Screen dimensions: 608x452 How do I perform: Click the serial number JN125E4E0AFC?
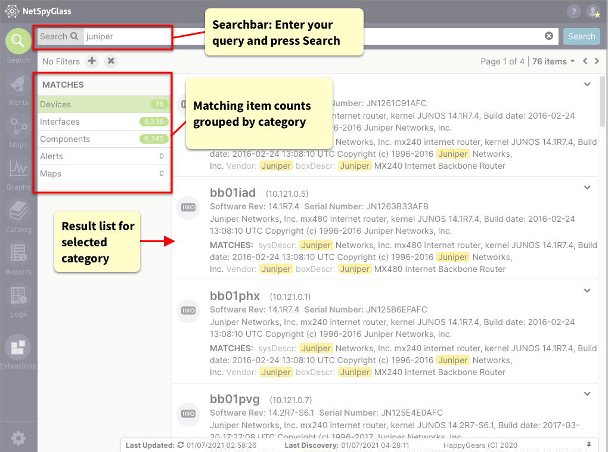[x=412, y=413]
